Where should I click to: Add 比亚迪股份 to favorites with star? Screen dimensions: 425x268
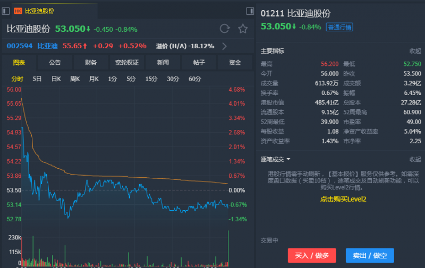click(243, 29)
